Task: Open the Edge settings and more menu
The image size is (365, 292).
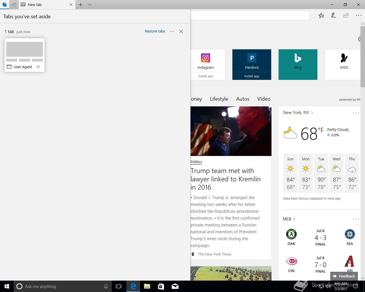Action: point(359,15)
